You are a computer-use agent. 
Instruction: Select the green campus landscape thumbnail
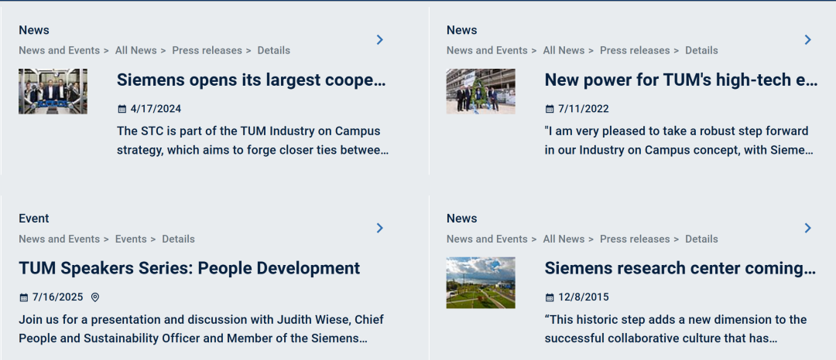click(x=481, y=283)
